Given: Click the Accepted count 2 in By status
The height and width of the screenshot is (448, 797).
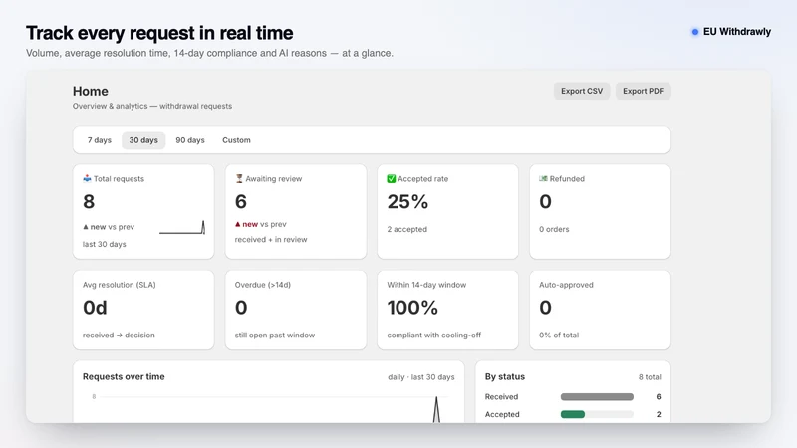Looking at the screenshot, I should [x=659, y=414].
